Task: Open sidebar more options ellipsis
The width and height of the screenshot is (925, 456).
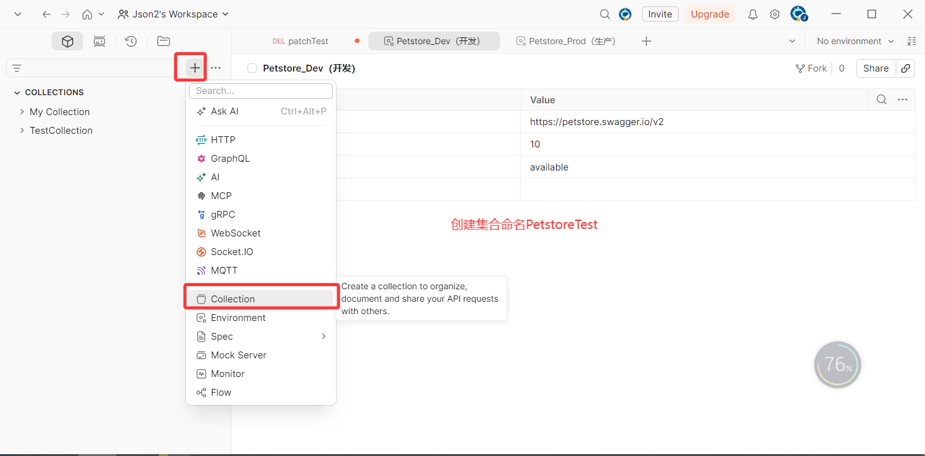Action: click(x=216, y=68)
